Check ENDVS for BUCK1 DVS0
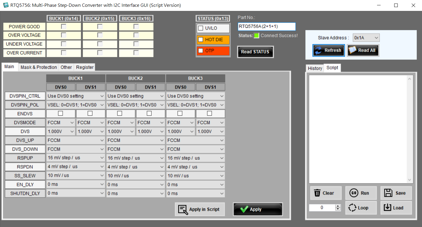The image size is (422, 227). 60,113
